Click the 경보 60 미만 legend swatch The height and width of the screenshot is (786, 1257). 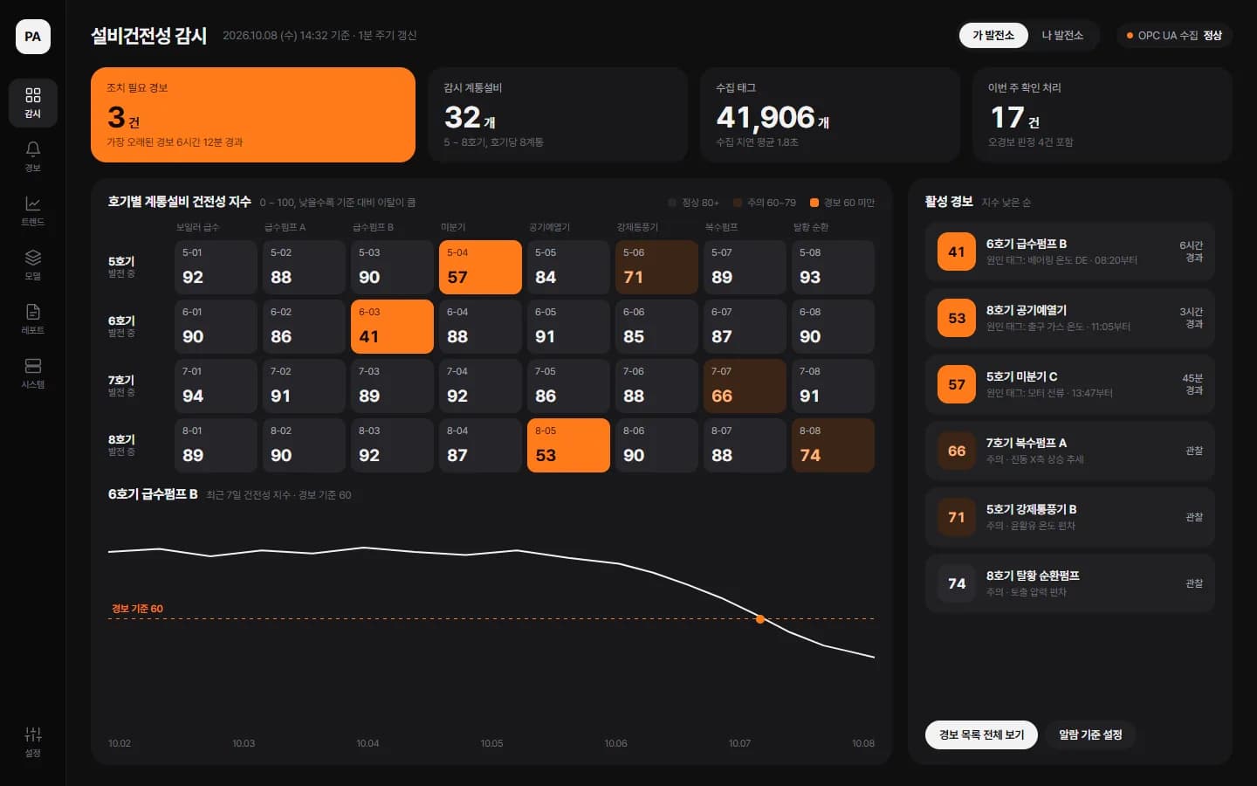[x=814, y=203]
